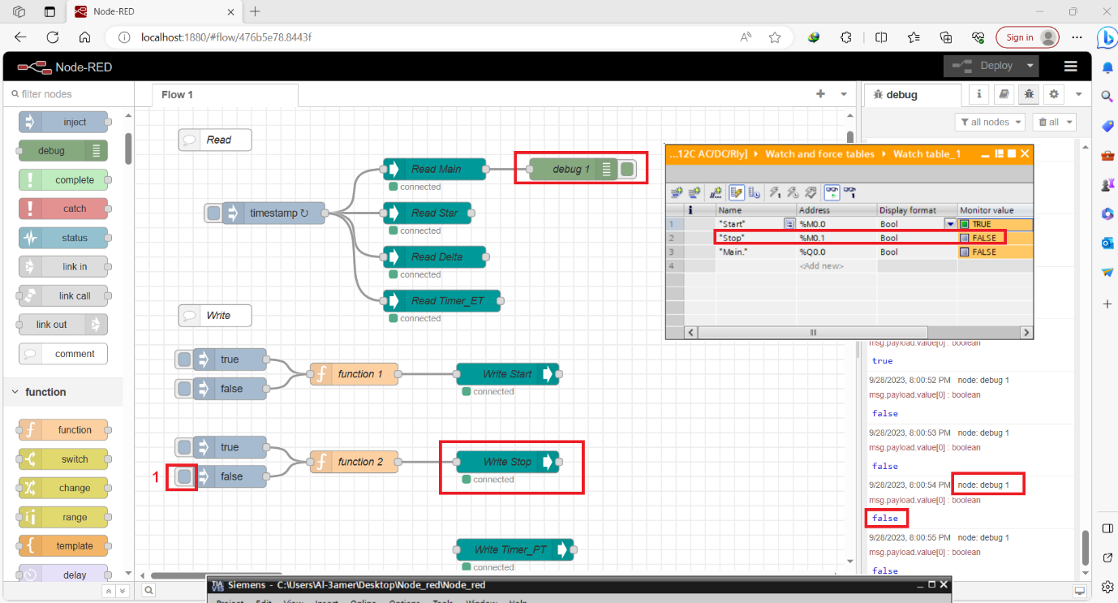The height and width of the screenshot is (603, 1118).
Task: Open the Online menu in the Siemens window
Action: 363,601
